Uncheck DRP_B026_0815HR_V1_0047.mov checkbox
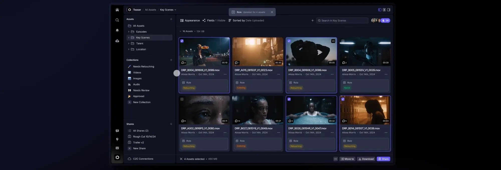Screen dimensions: 501x170 pyautogui.click(x=289, y=99)
